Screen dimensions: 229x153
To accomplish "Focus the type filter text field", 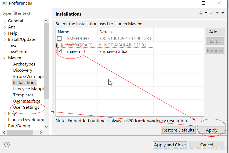I will tap(25, 13).
